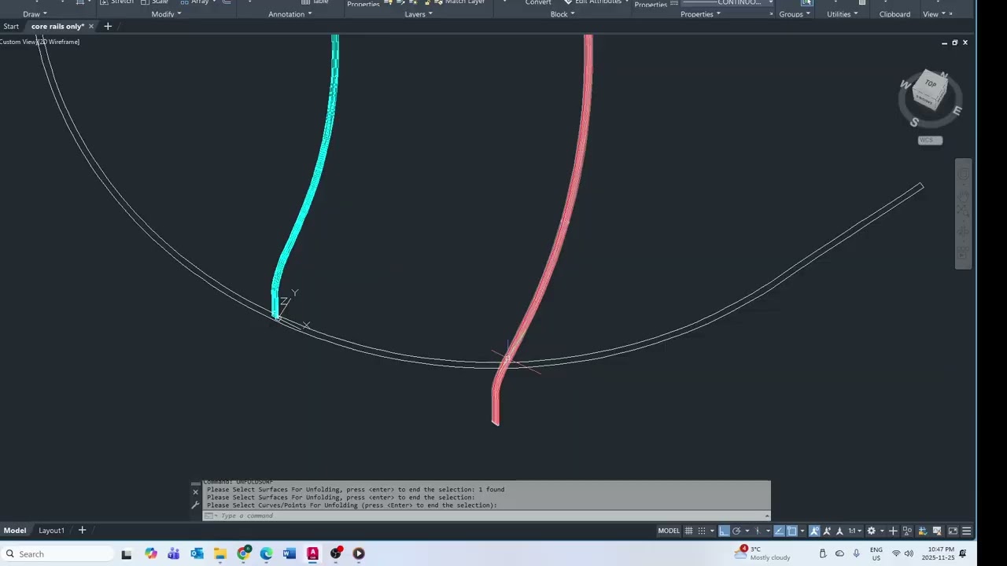Click status bar icon with green checkmark

923,531
